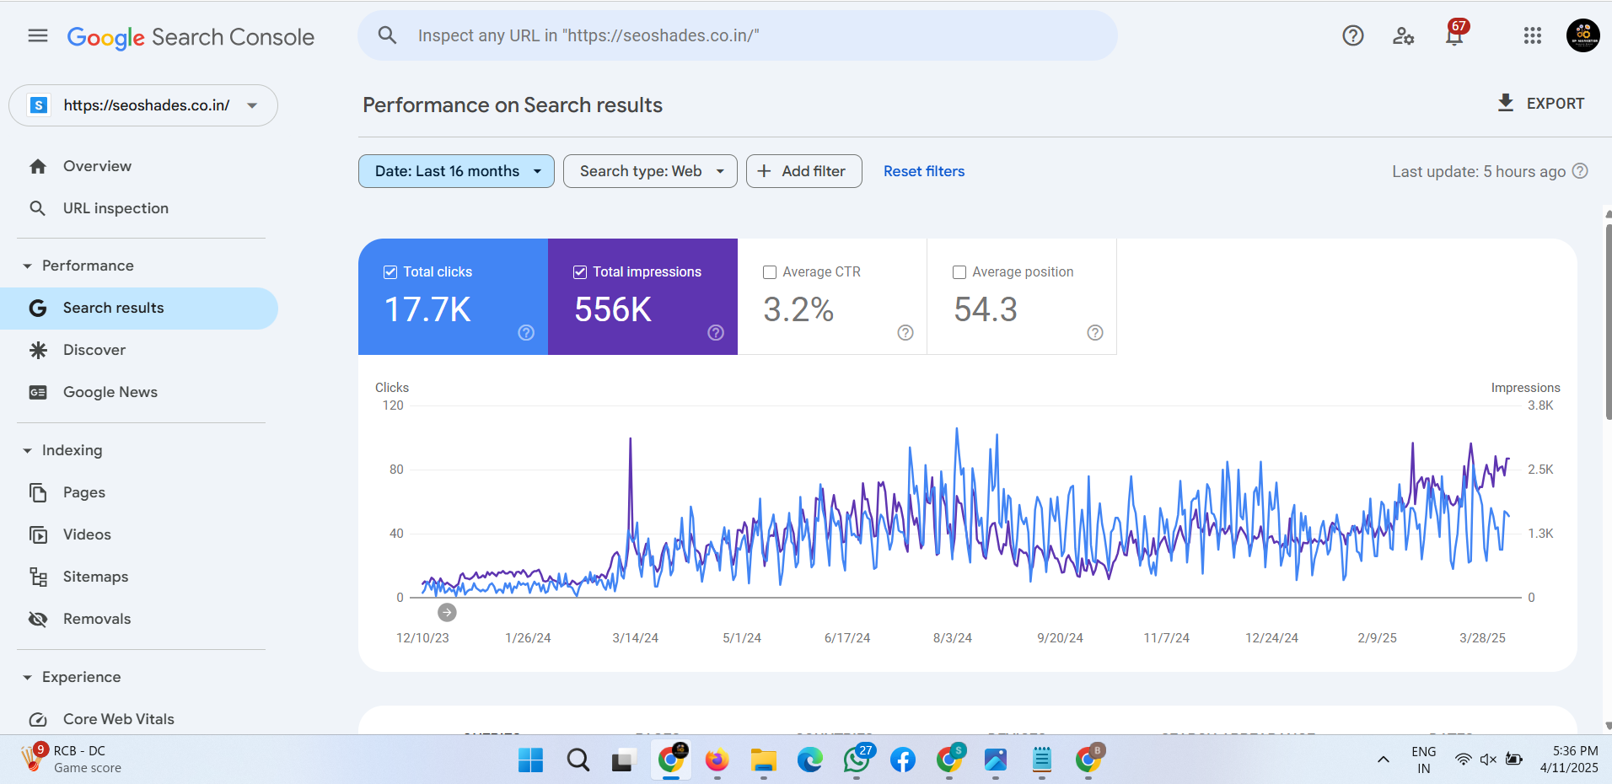The height and width of the screenshot is (784, 1612).
Task: Open the hamburger main menu
Action: [38, 35]
